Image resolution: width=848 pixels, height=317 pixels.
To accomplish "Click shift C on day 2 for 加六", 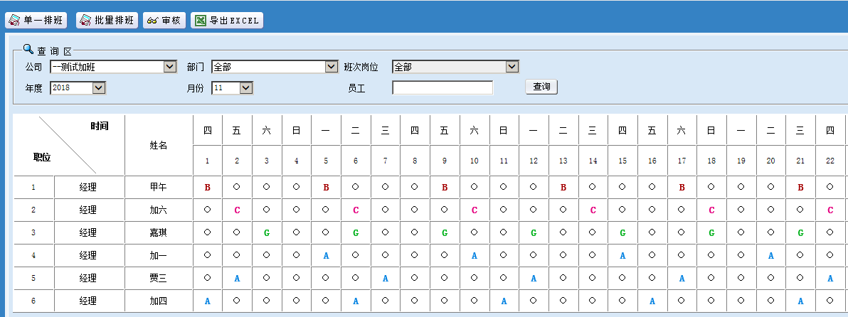I will [x=237, y=210].
